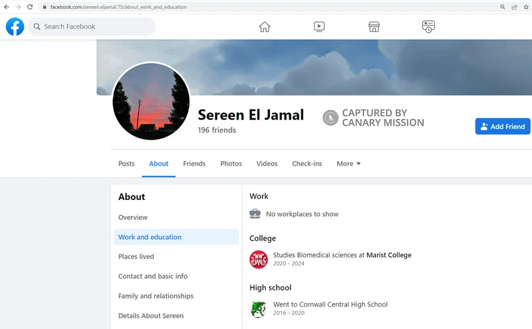Open the Friends tab
This screenshot has width=532, height=329.
point(194,164)
